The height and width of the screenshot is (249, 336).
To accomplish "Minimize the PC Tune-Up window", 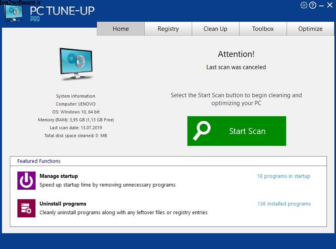I will point(322,5).
